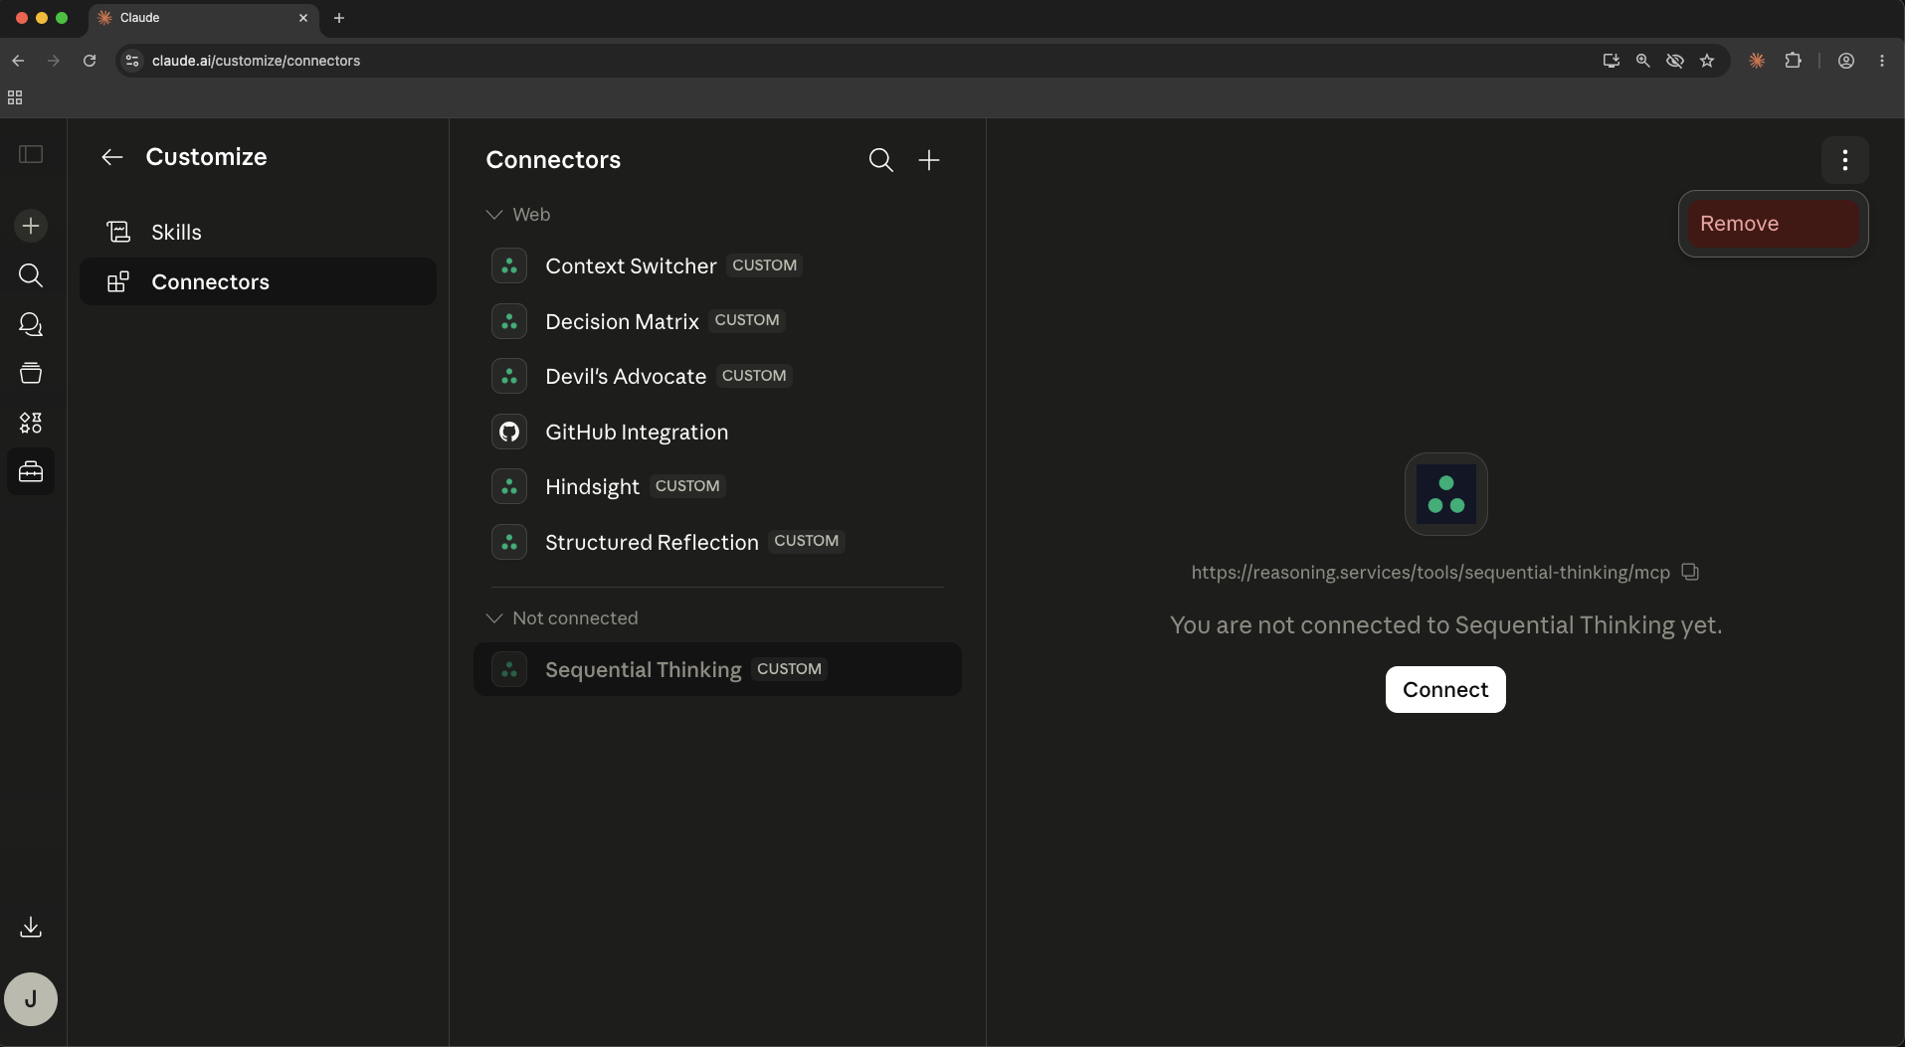Click the Hindsight connector icon
1905x1047 pixels.
coord(509,486)
